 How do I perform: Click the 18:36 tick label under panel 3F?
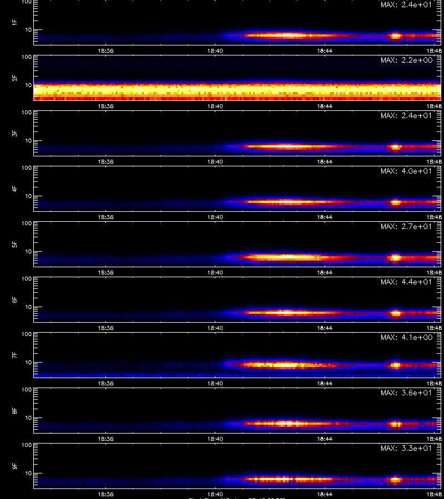(105, 161)
